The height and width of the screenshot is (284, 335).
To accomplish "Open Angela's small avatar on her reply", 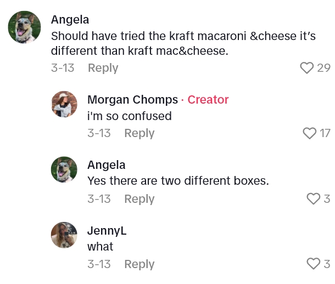I will click(x=64, y=169).
